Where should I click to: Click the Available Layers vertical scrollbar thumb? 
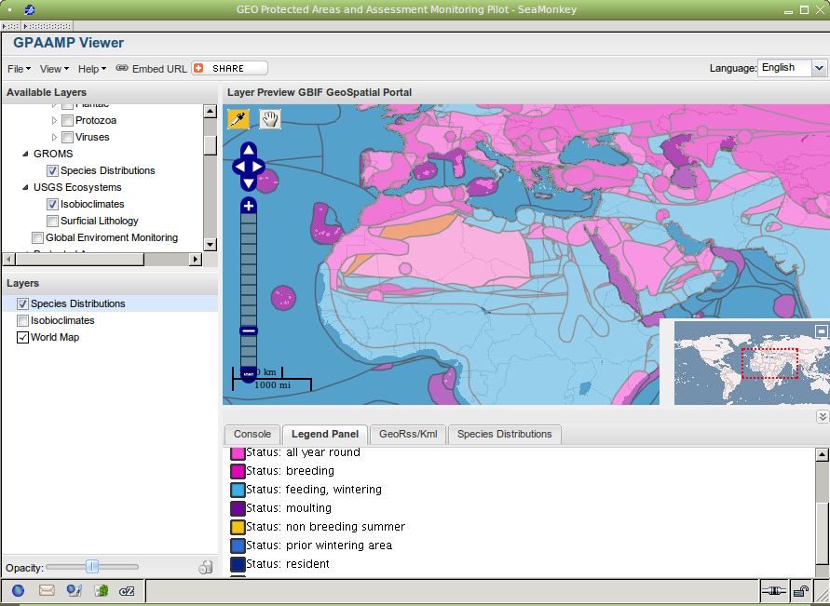click(211, 145)
